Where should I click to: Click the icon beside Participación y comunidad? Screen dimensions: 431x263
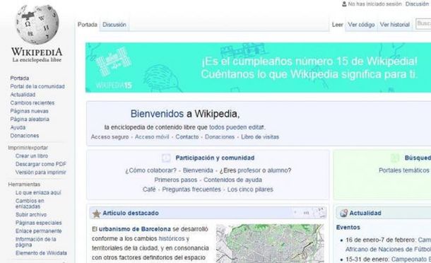coord(166,158)
